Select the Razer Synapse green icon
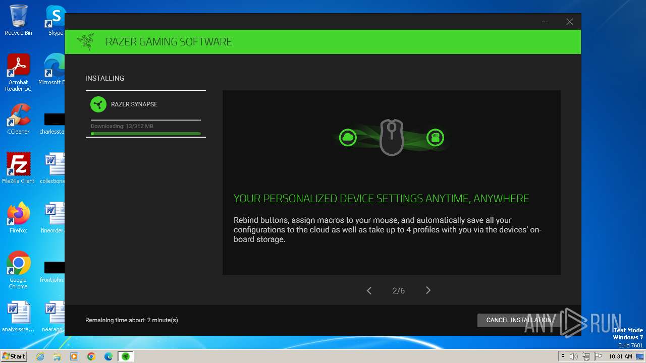This screenshot has width=646, height=363. point(98,104)
